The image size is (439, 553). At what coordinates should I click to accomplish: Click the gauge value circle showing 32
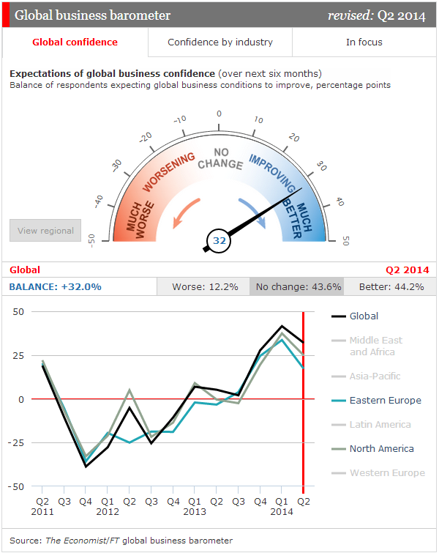click(x=219, y=240)
